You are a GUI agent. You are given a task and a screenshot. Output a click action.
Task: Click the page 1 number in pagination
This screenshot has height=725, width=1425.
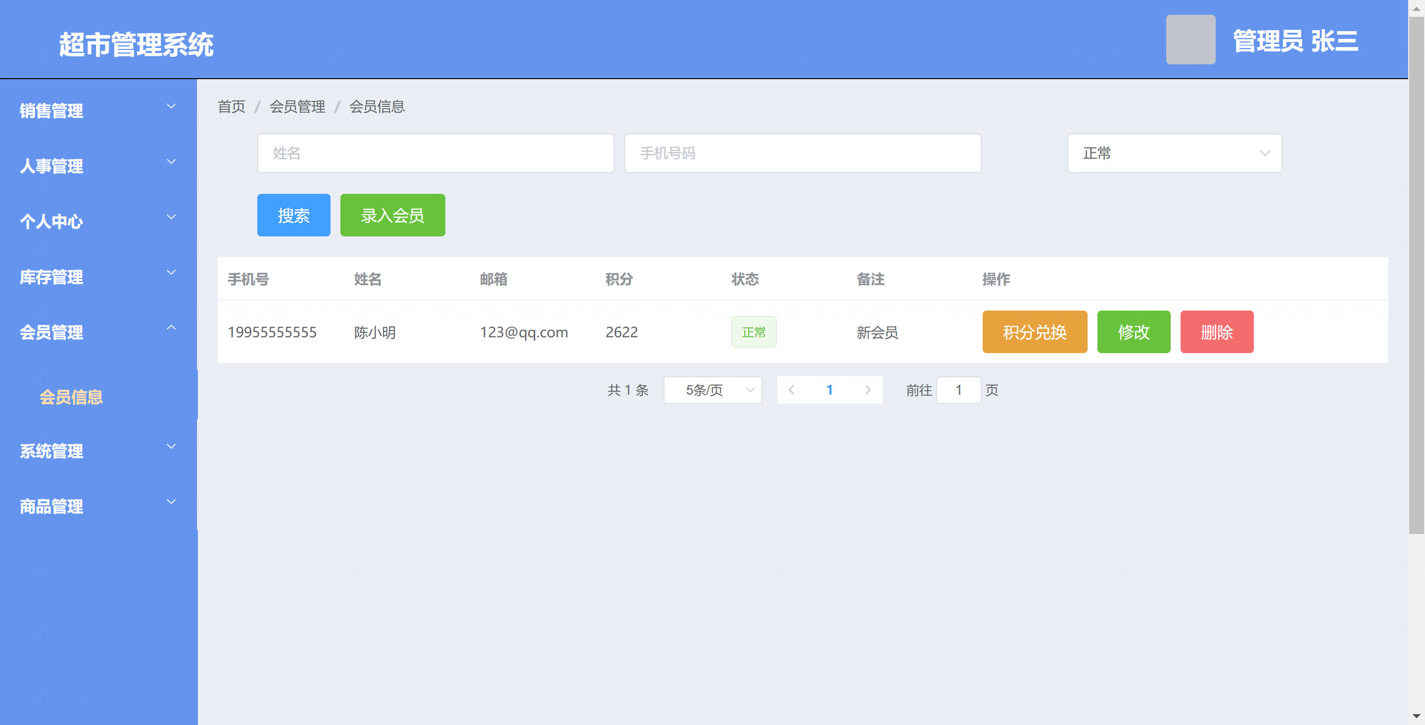pyautogui.click(x=829, y=390)
